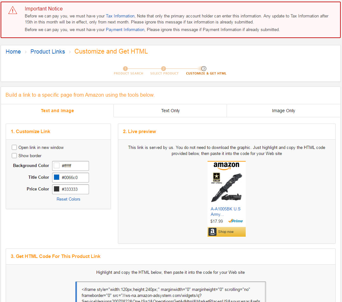Click the Price Color label
342x302 pixels.
coord(38,189)
